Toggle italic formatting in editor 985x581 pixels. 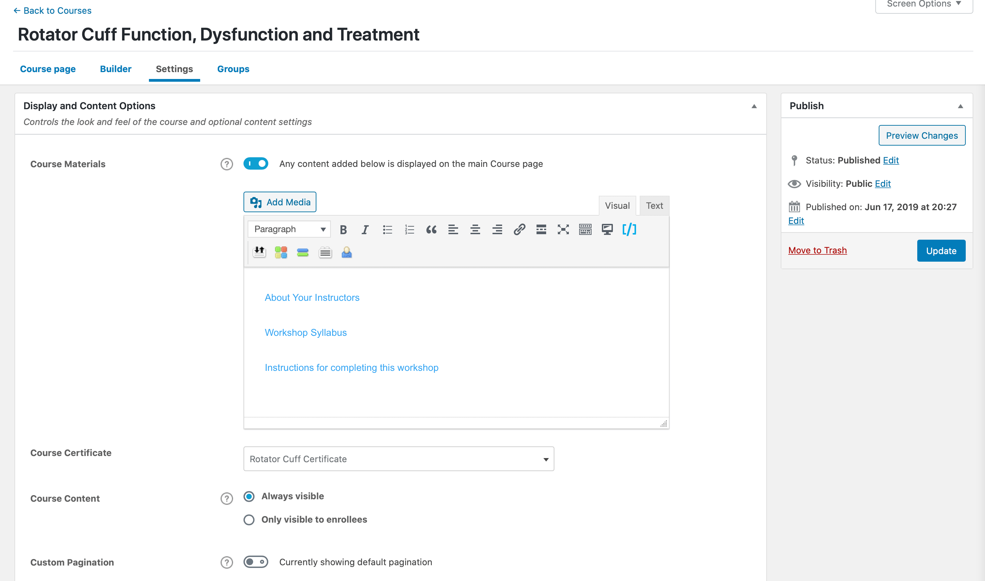click(x=365, y=229)
